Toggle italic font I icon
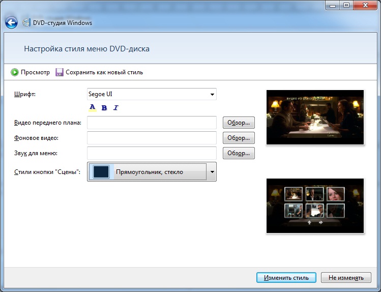381x292 pixels. tap(115, 108)
